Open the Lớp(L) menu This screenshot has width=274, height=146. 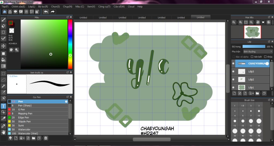(x=32, y=7)
